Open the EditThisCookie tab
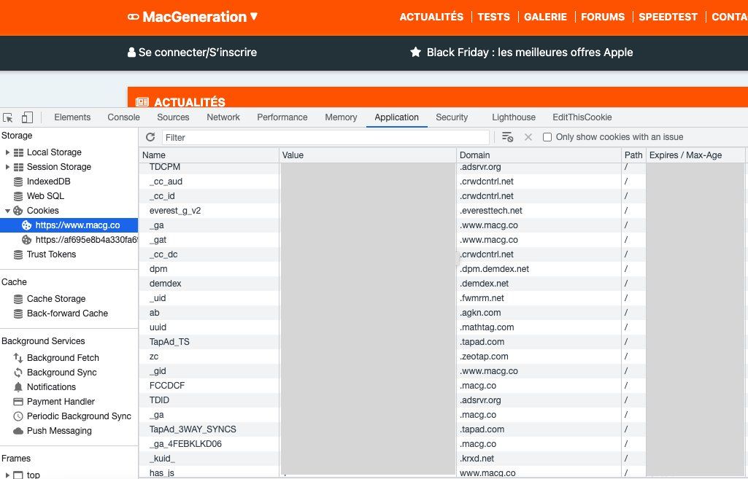Screen dimensions: 748x479 [x=582, y=117]
